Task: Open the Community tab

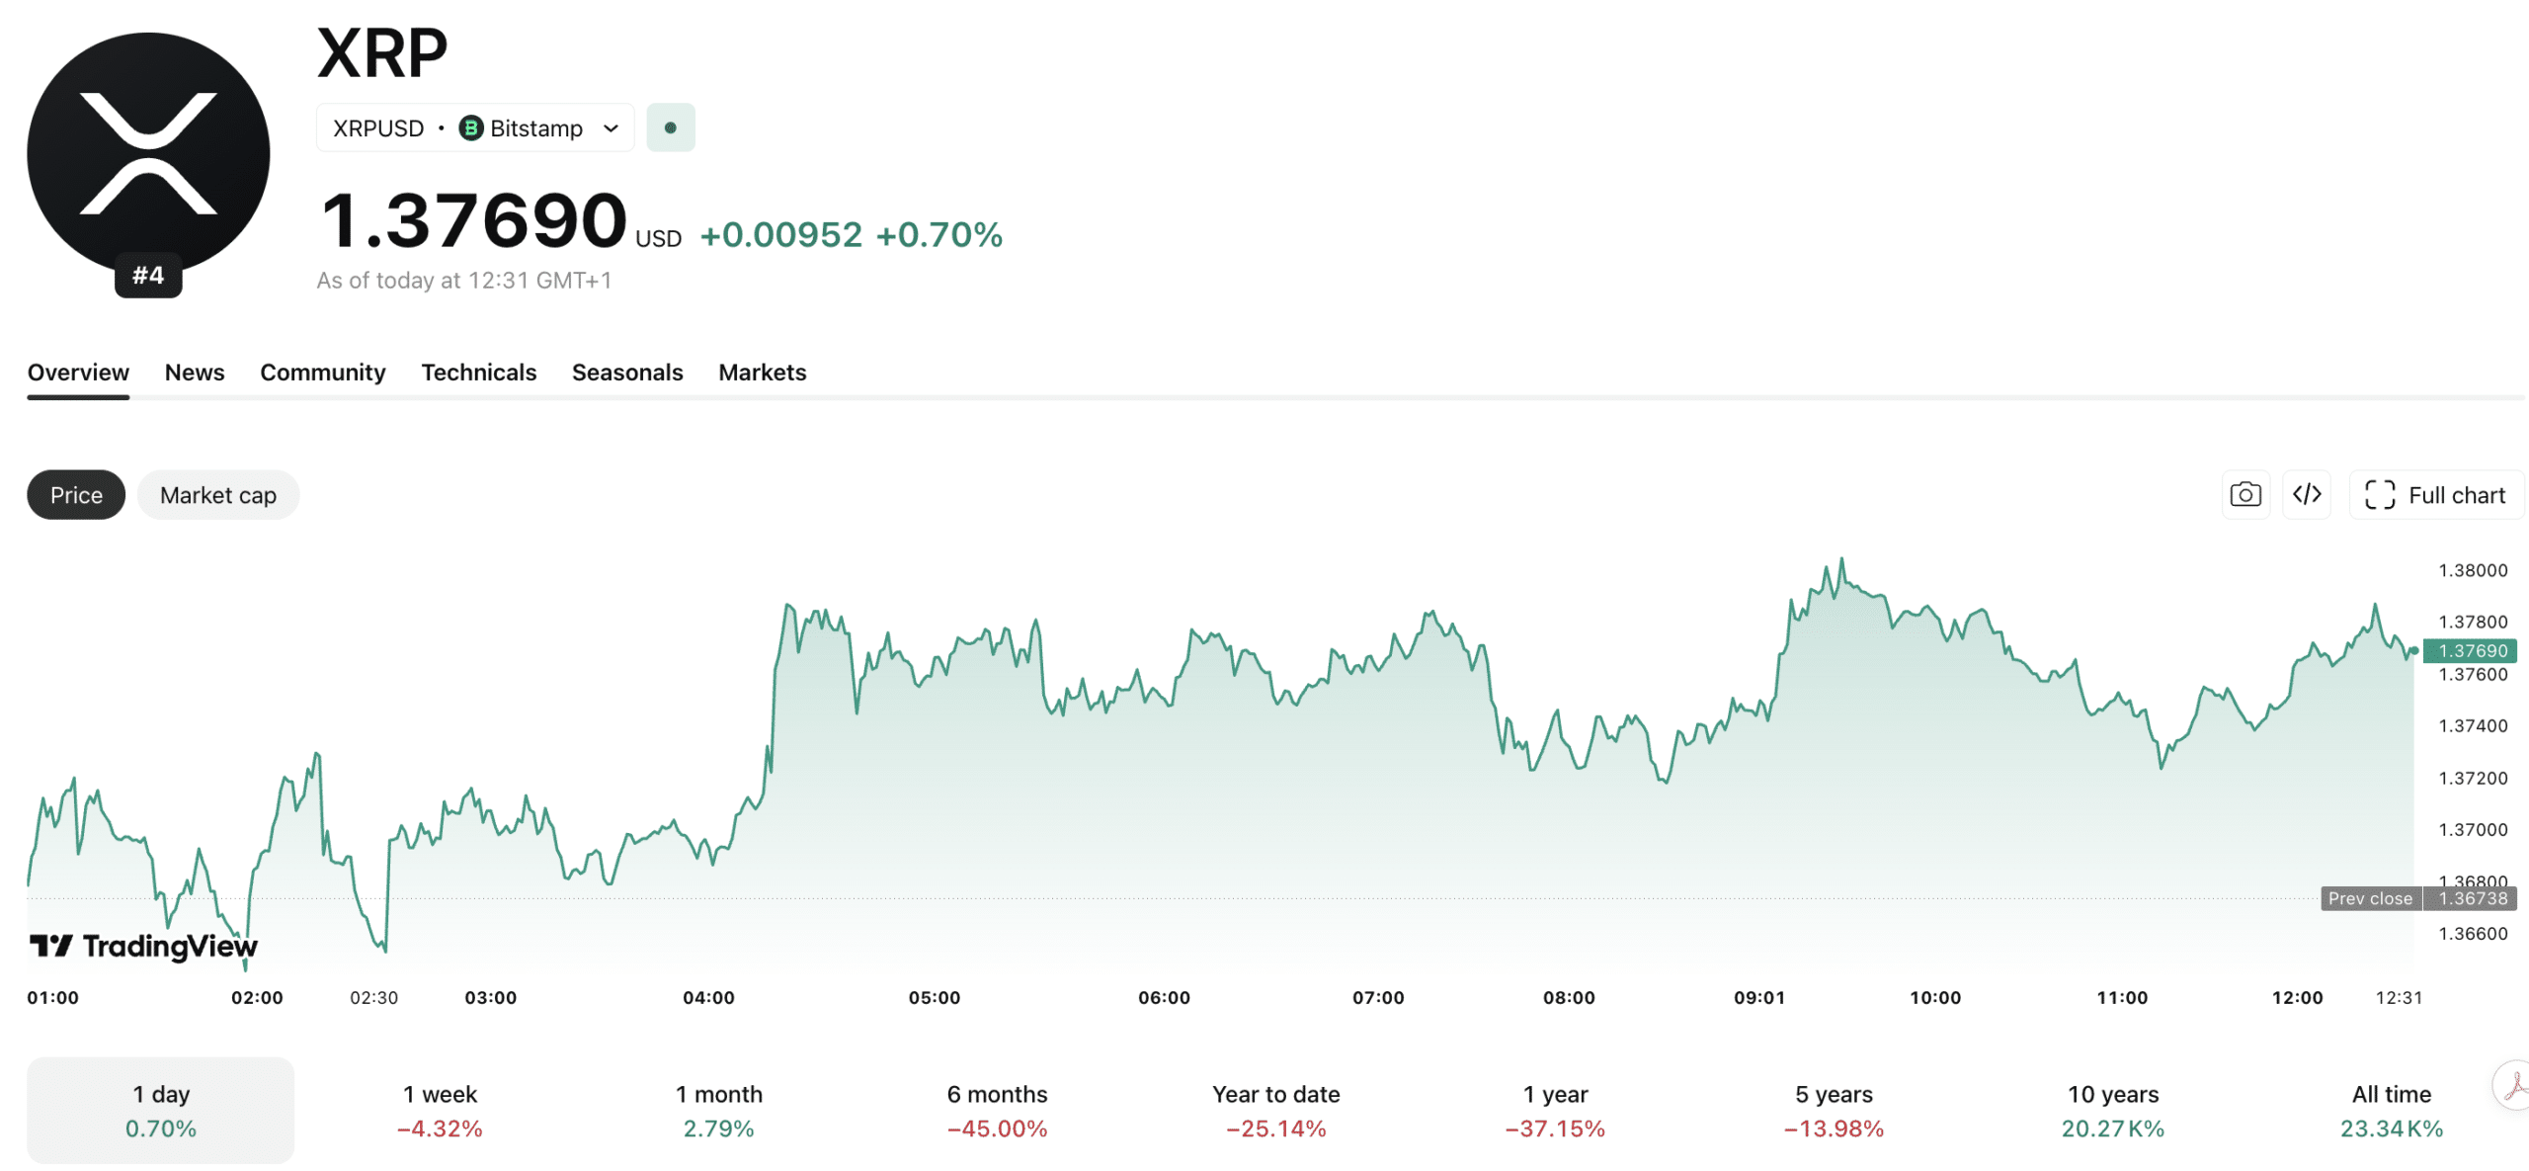Action: coord(323,373)
